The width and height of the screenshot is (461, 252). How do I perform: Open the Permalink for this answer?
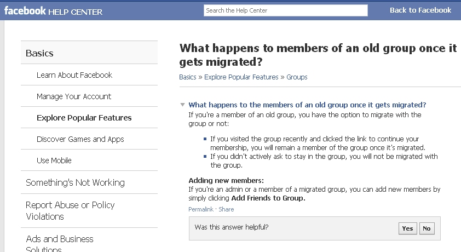(x=201, y=209)
